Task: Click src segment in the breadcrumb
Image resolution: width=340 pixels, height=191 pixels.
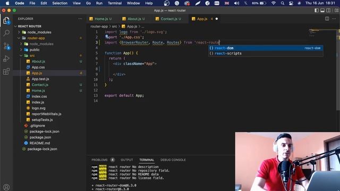Action: tap(114, 27)
